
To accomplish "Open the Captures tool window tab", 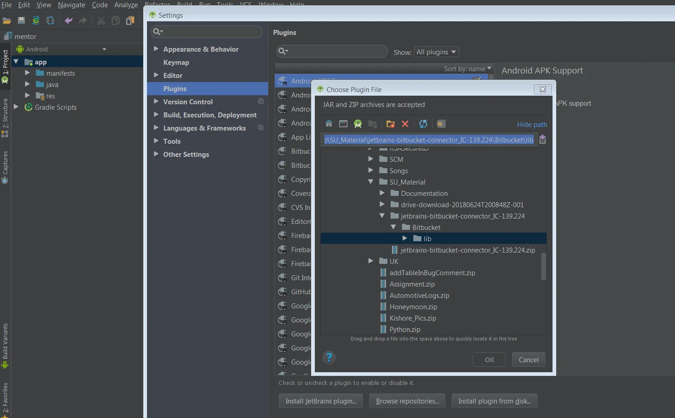I will (x=5, y=167).
